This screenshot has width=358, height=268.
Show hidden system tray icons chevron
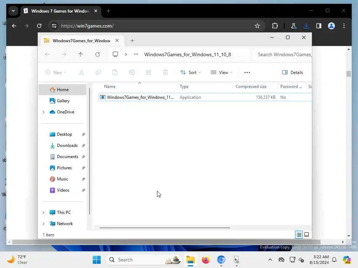pos(270,260)
